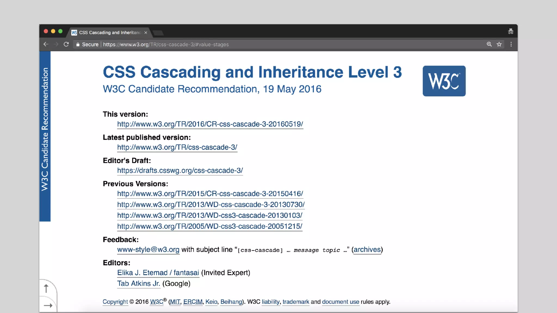The width and height of the screenshot is (557, 313).
Task: Open the WD-css3-cascade-20130103 link
Action: point(210,215)
